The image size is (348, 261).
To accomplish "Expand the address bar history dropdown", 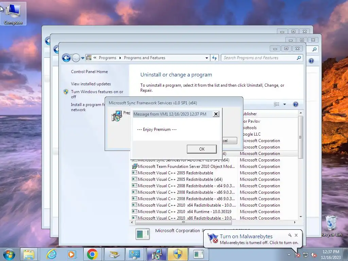I will point(207,58).
